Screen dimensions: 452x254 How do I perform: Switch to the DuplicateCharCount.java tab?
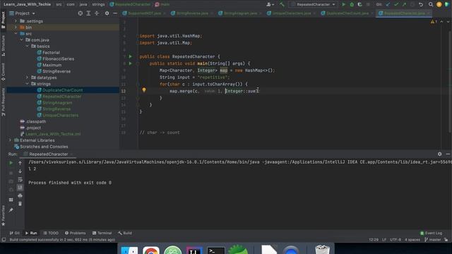(x=347, y=13)
